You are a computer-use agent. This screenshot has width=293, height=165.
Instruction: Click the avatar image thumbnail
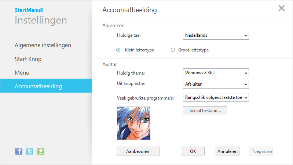point(133,123)
